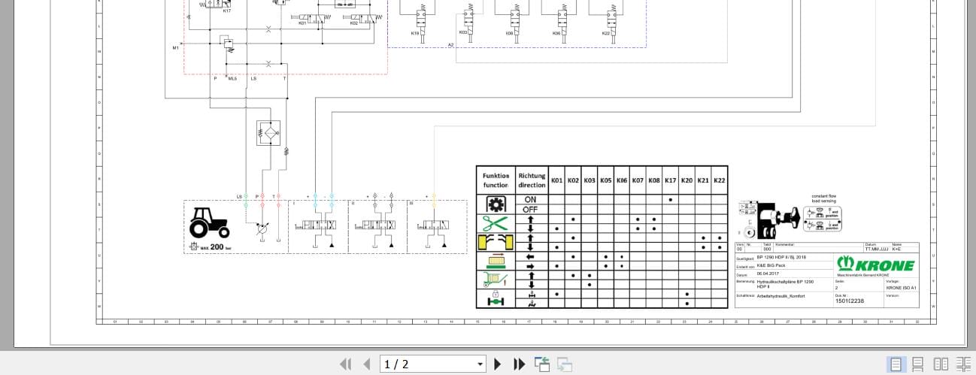The image size is (976, 375).
Task: Click the 'K19' valve label in diagram
Action: click(x=415, y=33)
